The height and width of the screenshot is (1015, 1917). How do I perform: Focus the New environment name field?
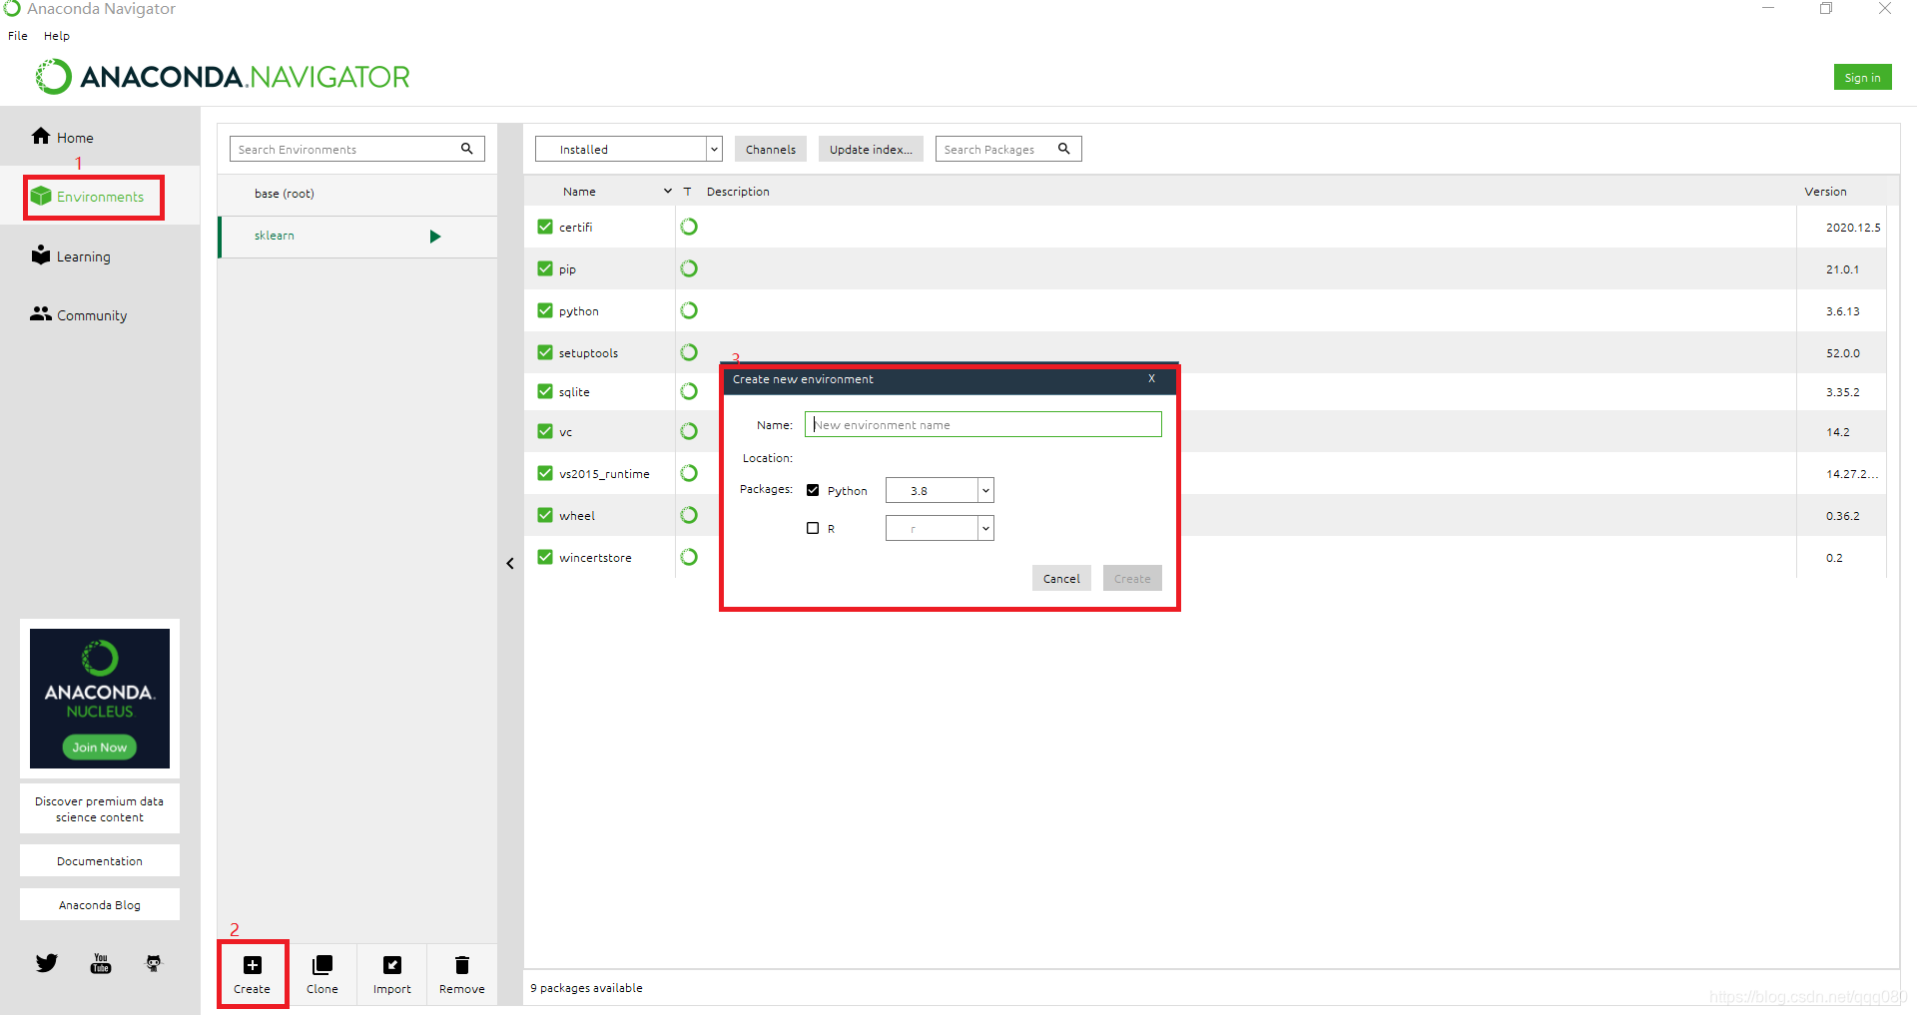click(x=983, y=424)
